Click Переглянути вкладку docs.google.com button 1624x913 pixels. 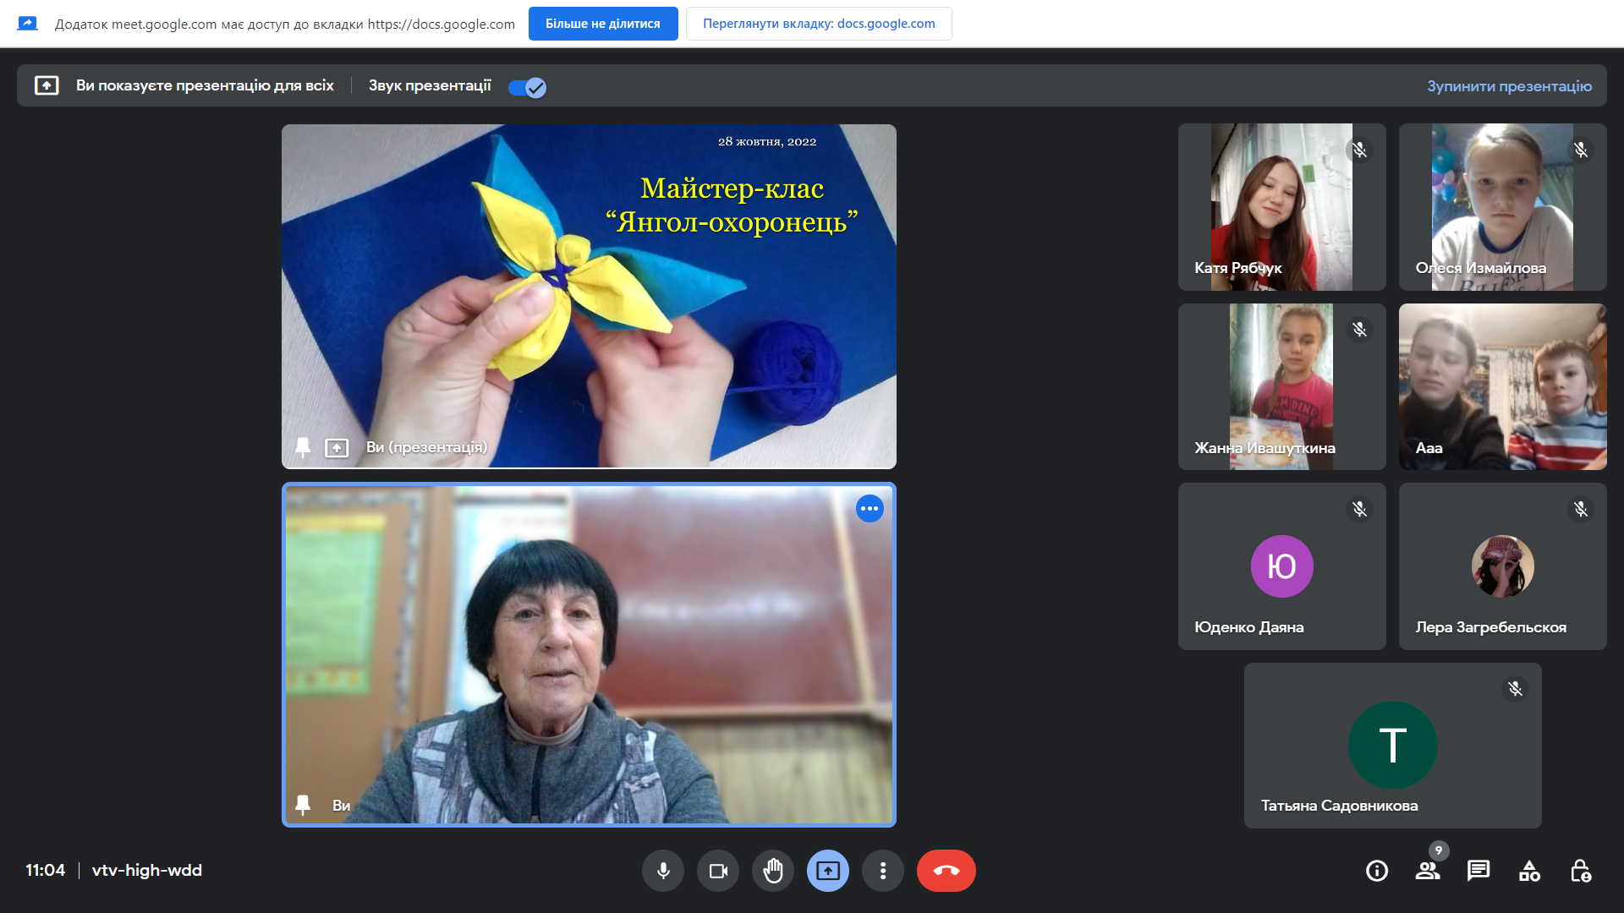click(x=818, y=24)
